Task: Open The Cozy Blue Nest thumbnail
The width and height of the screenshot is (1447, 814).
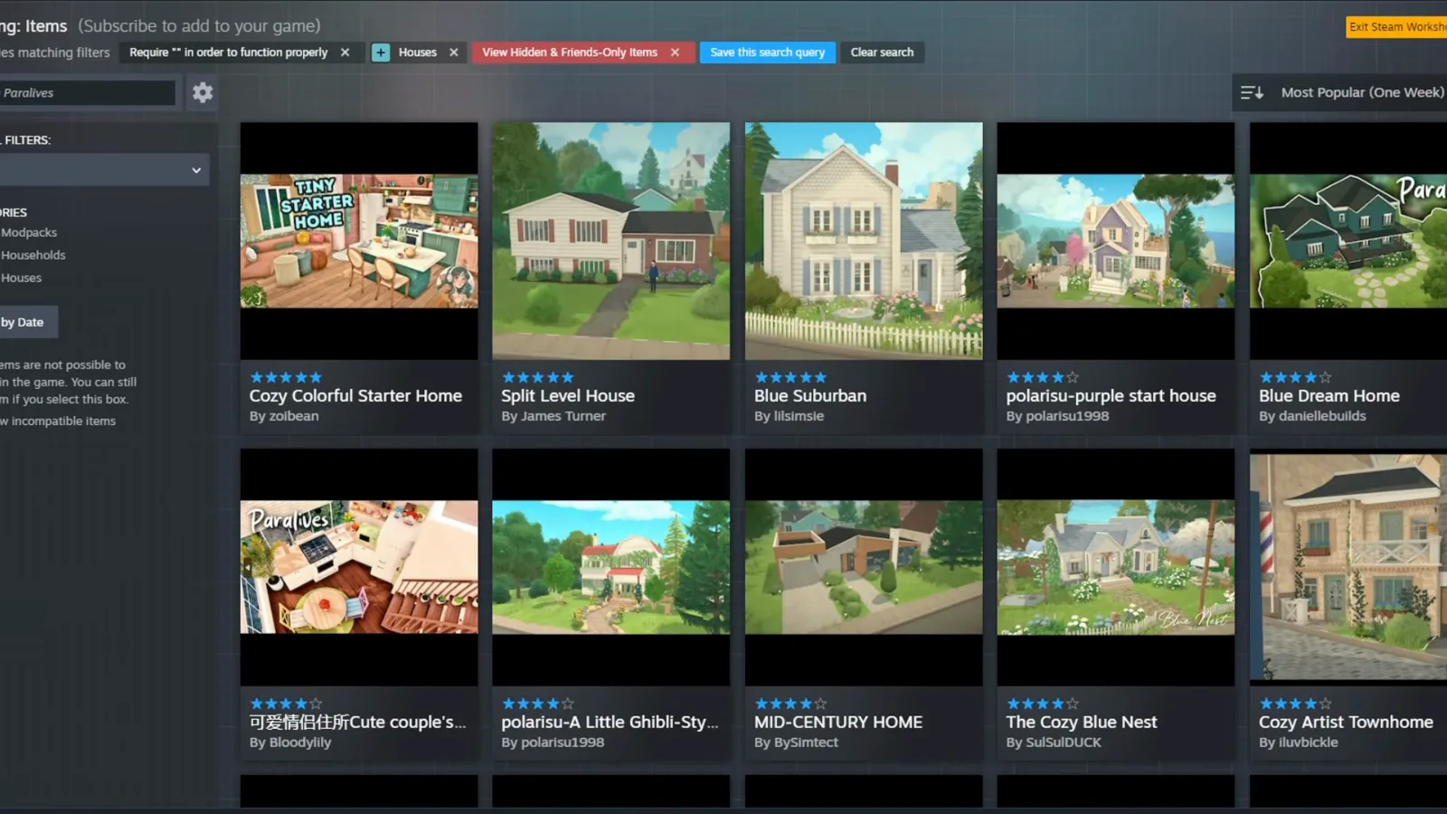Action: [x=1115, y=567]
